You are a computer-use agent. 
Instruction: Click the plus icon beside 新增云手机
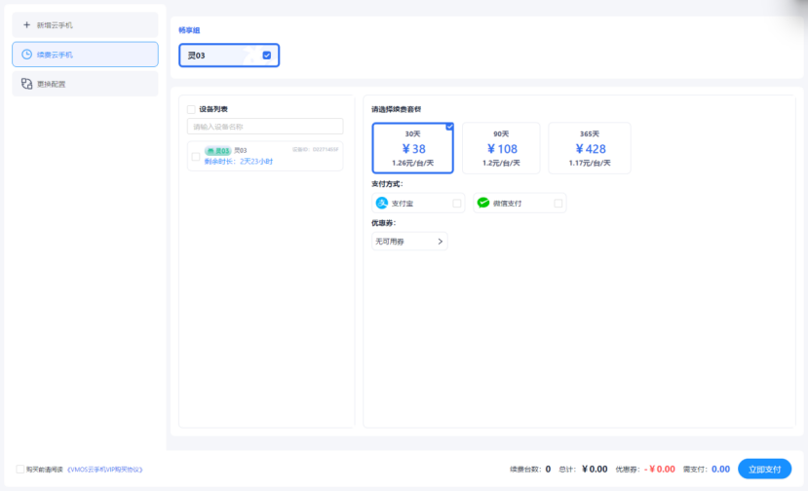tap(26, 24)
